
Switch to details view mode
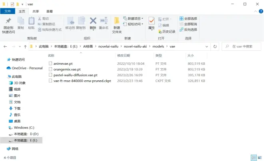[x=253, y=157]
